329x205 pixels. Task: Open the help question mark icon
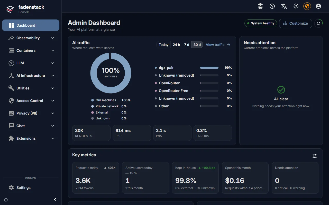point(272,6)
